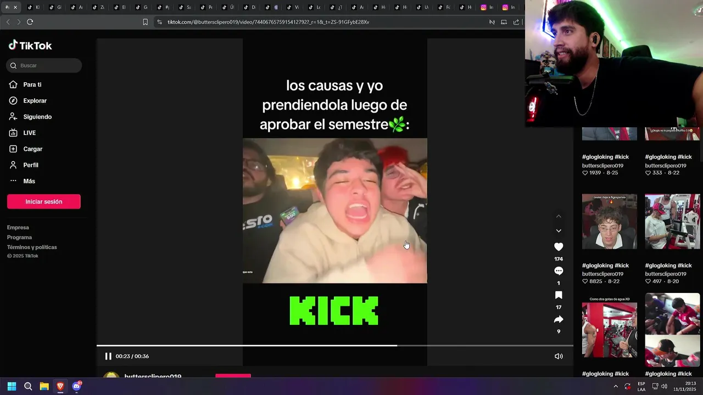This screenshot has height=395, width=703.
Task: Click the magnifier icon in Buscar box
Action: click(x=13, y=66)
